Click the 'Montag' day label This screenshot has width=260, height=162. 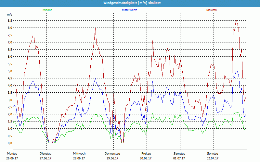click(x=12, y=154)
